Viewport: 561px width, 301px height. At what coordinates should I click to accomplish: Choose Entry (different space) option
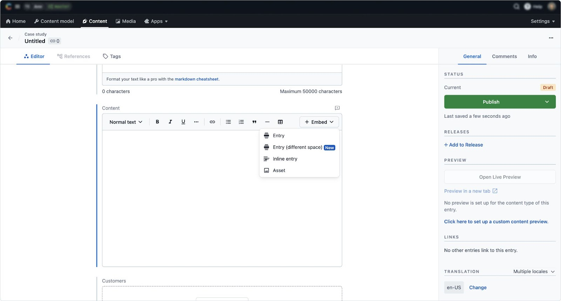click(x=299, y=147)
